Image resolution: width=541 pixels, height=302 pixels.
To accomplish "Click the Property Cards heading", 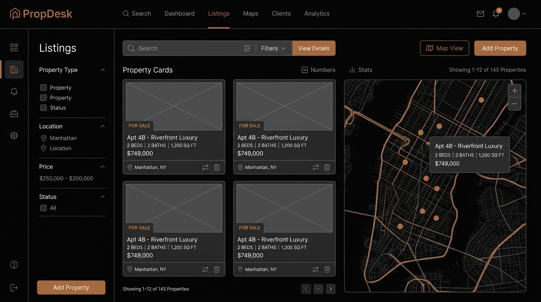I will coord(148,70).
